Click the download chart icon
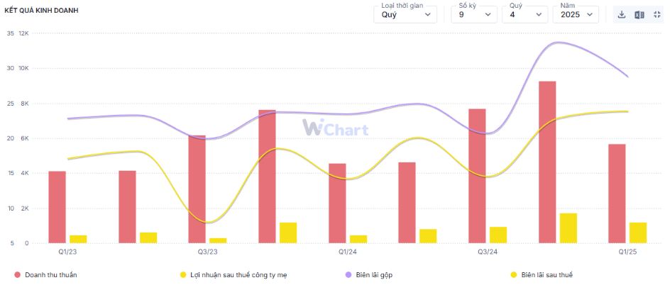The width and height of the screenshot is (670, 285). coord(622,15)
